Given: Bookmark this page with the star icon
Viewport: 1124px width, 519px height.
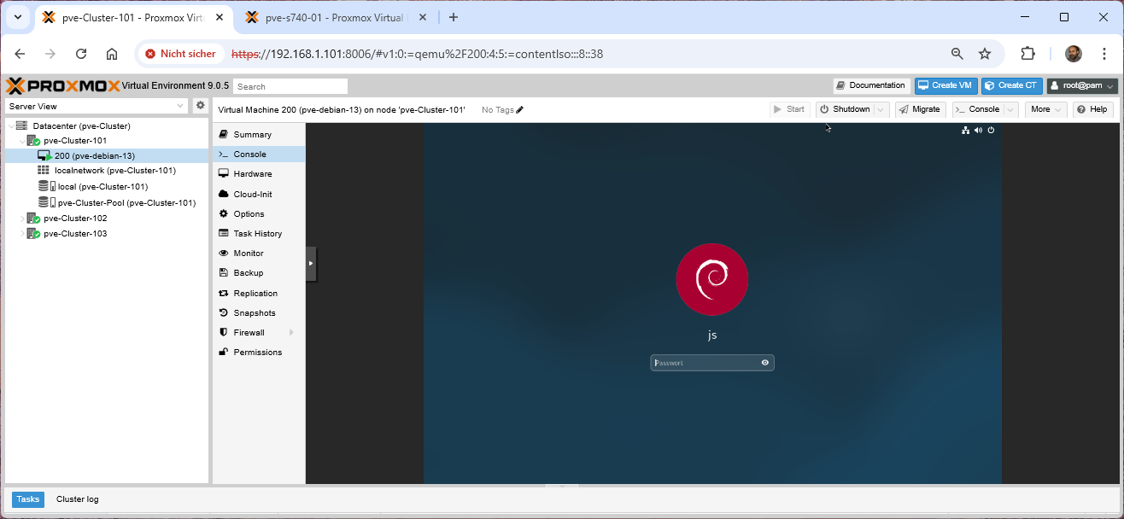Looking at the screenshot, I should 985,54.
